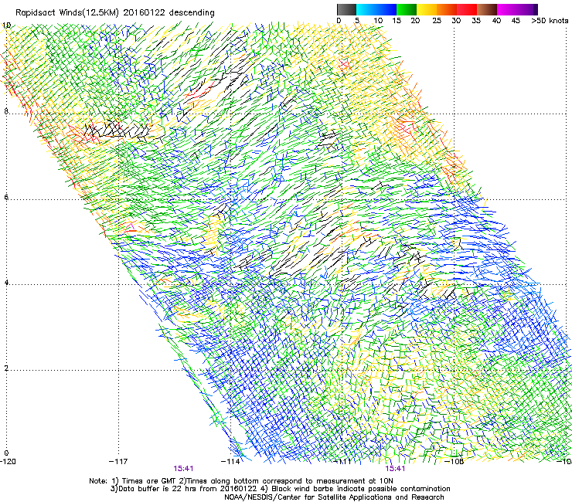Select the brown 35-40 knots legend swatch
Viewport: 572px width, 502px height.
487,9
